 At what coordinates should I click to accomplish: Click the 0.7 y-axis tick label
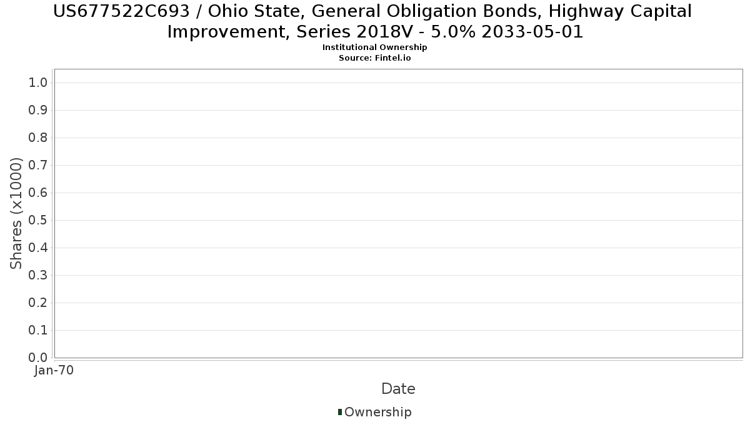tap(39, 166)
